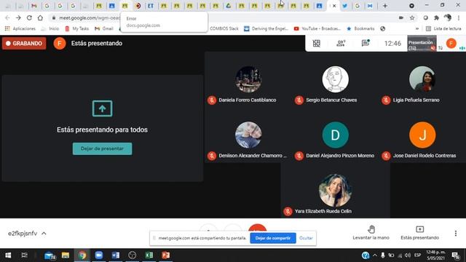The height and width of the screenshot is (262, 466).
Task: Close the active Meet tab with X
Action: 334,6
